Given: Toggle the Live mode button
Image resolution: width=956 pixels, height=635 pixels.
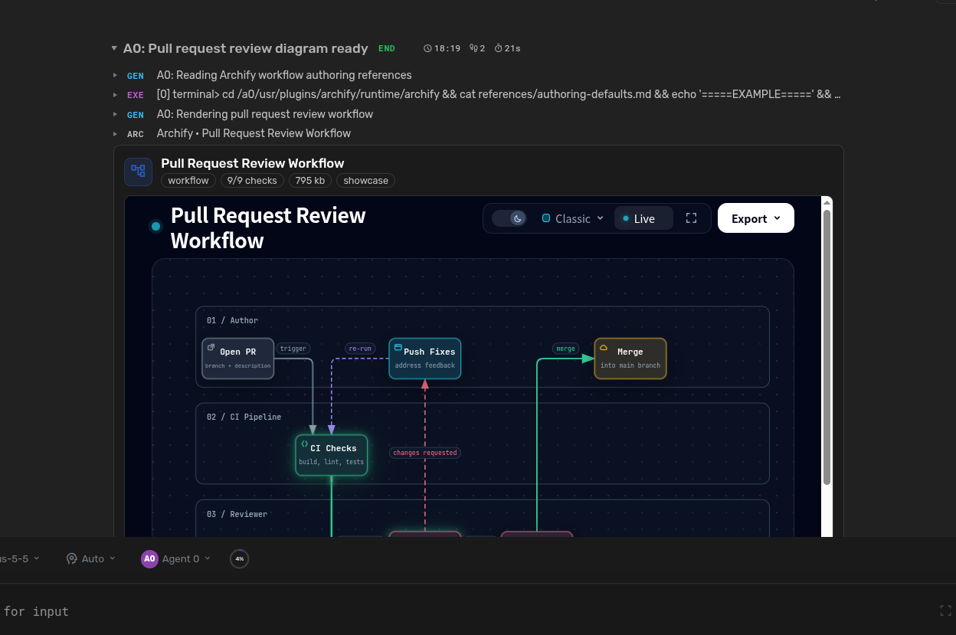Looking at the screenshot, I should coord(643,218).
